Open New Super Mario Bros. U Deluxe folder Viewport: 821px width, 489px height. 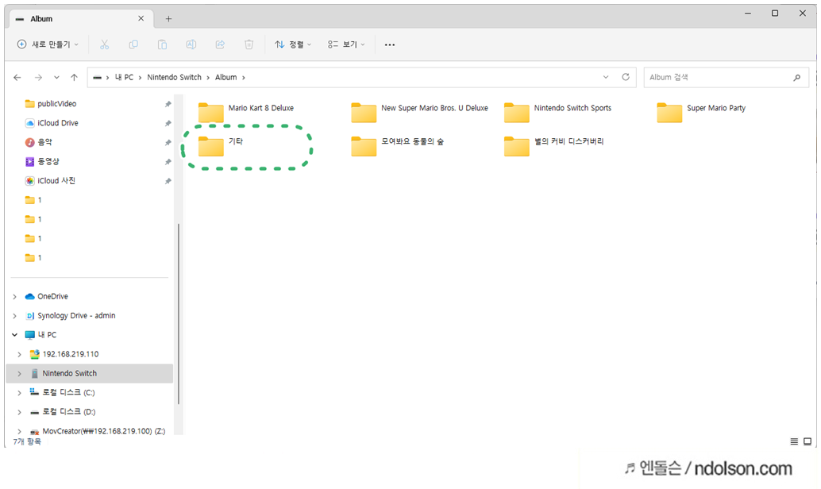(419, 112)
